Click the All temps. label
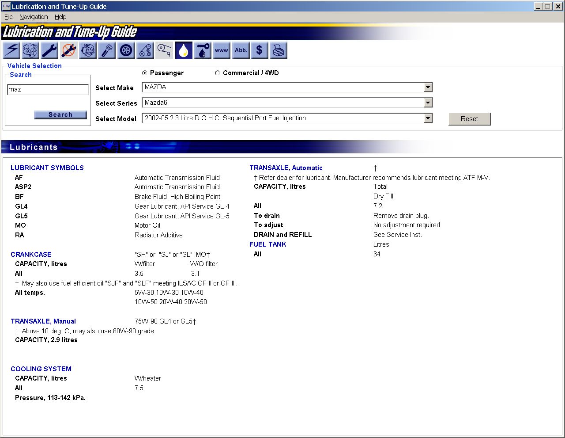The image size is (565, 438). [30, 293]
